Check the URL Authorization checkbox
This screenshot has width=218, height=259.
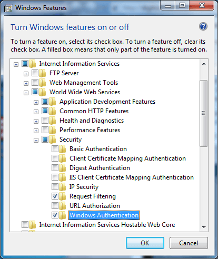55,205
